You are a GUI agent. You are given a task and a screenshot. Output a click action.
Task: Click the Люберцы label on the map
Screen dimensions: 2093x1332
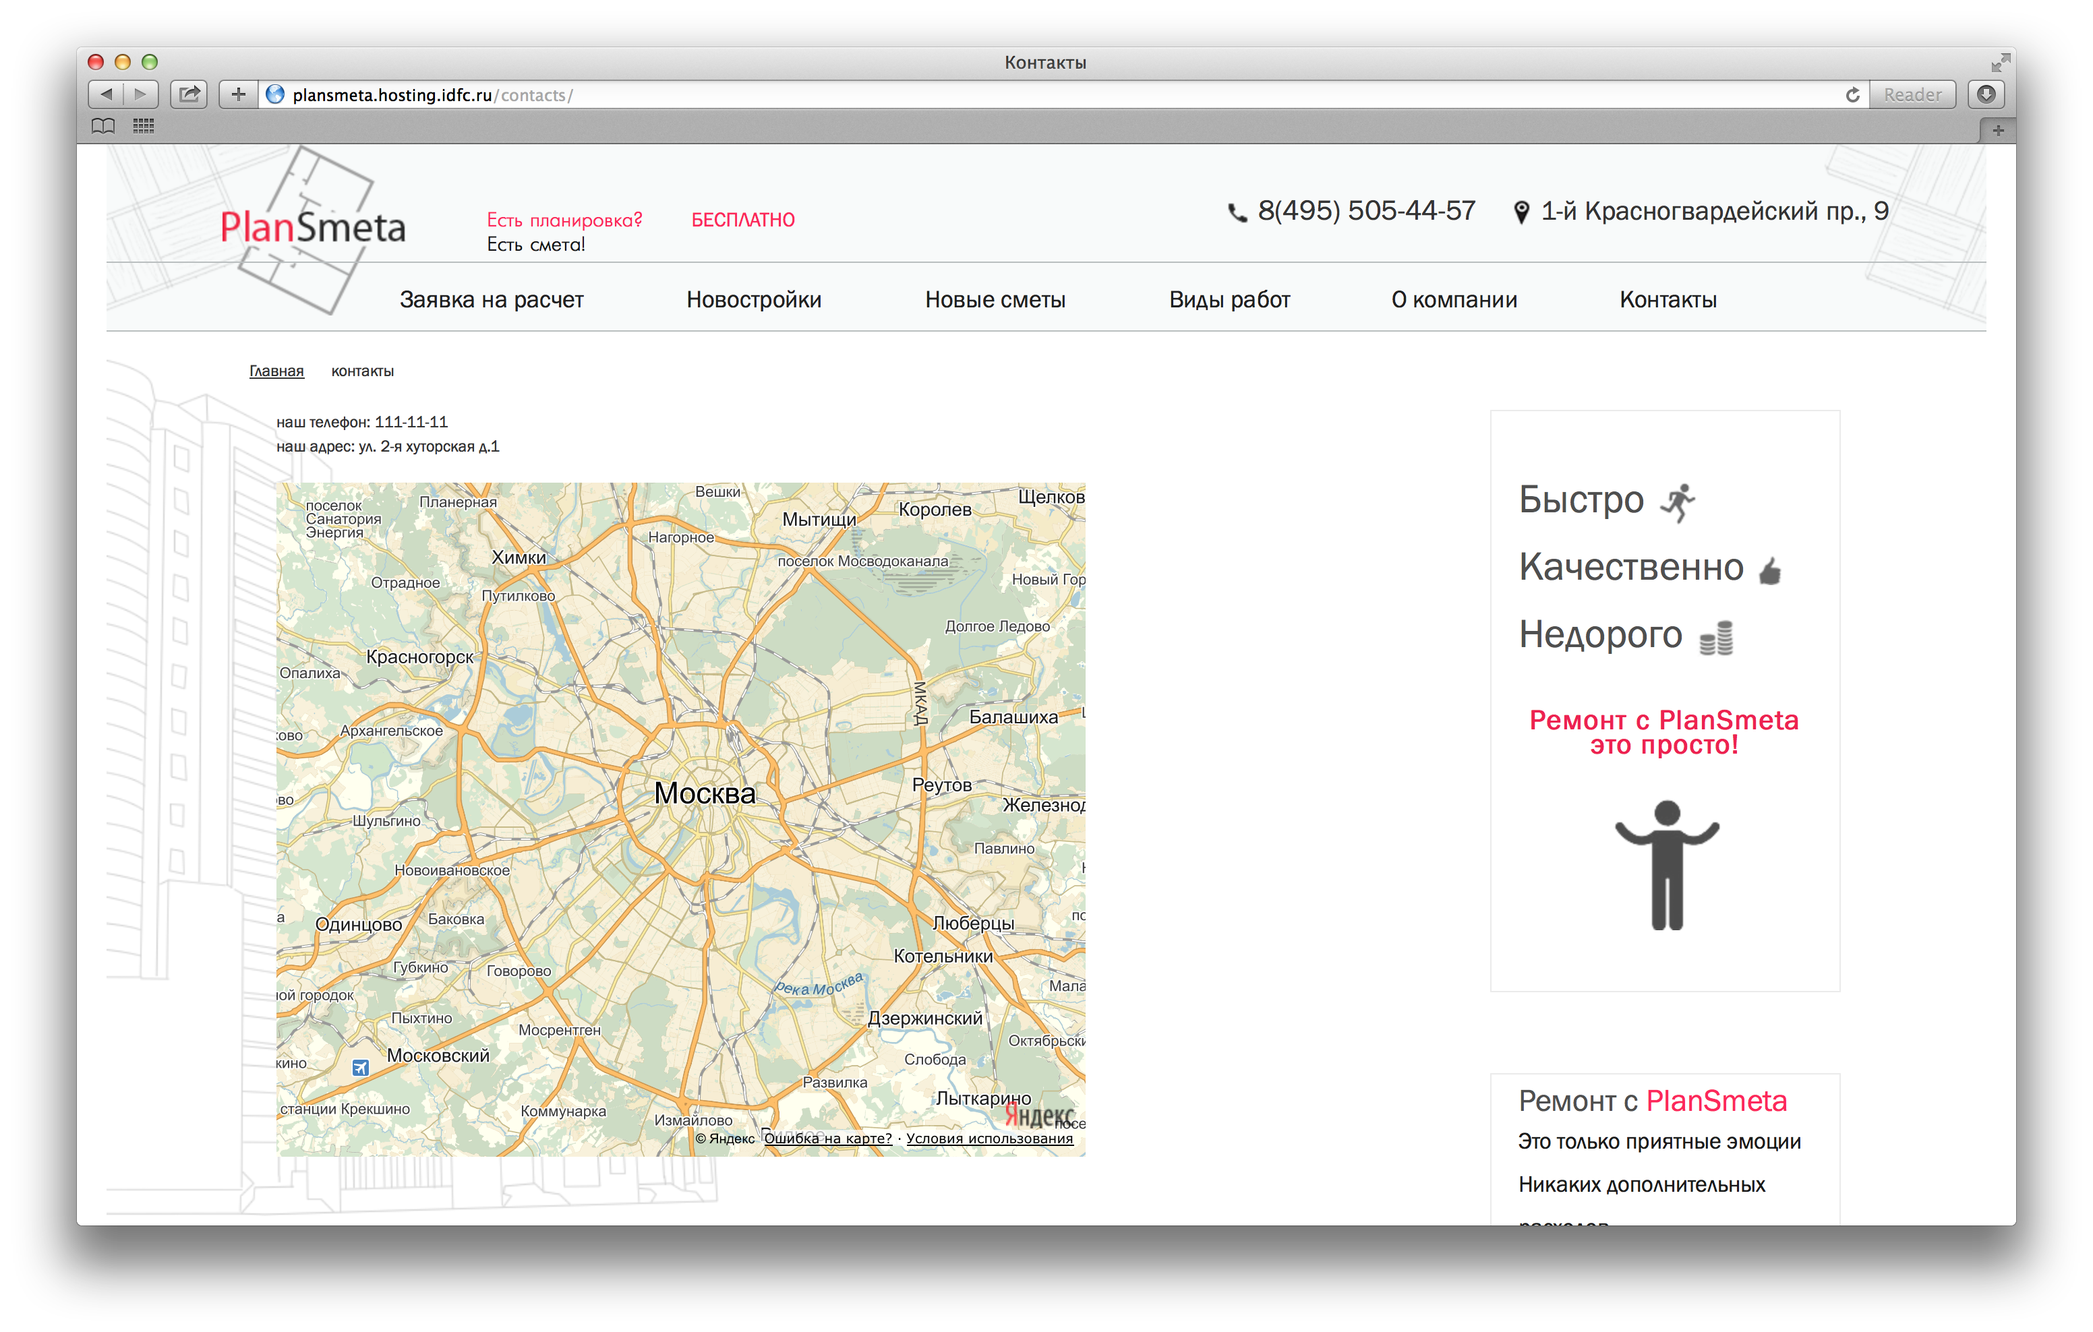click(974, 923)
